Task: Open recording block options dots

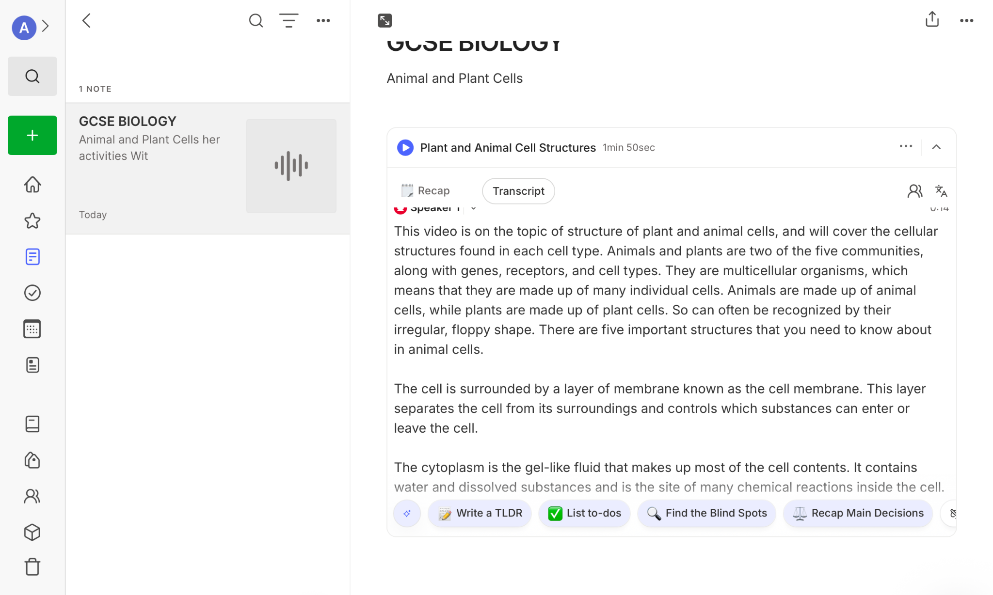Action: (x=906, y=146)
